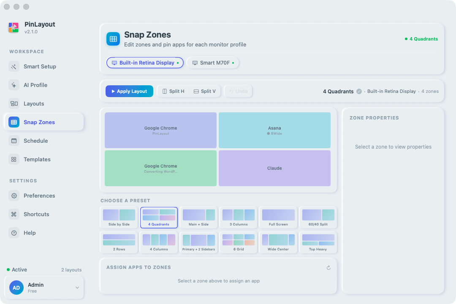The width and height of the screenshot is (456, 304).
Task: Click the AI Profile sparkle icon
Action: click(14, 85)
